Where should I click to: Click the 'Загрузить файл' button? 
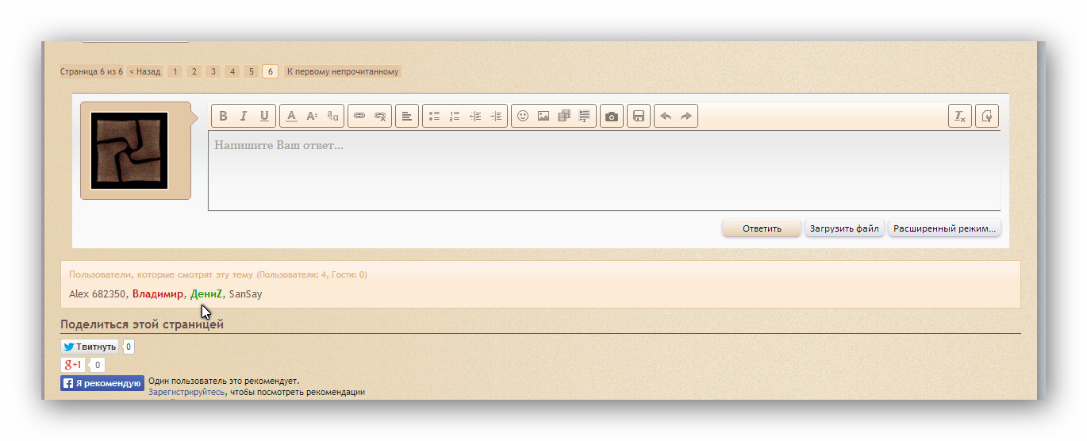pyautogui.click(x=844, y=228)
